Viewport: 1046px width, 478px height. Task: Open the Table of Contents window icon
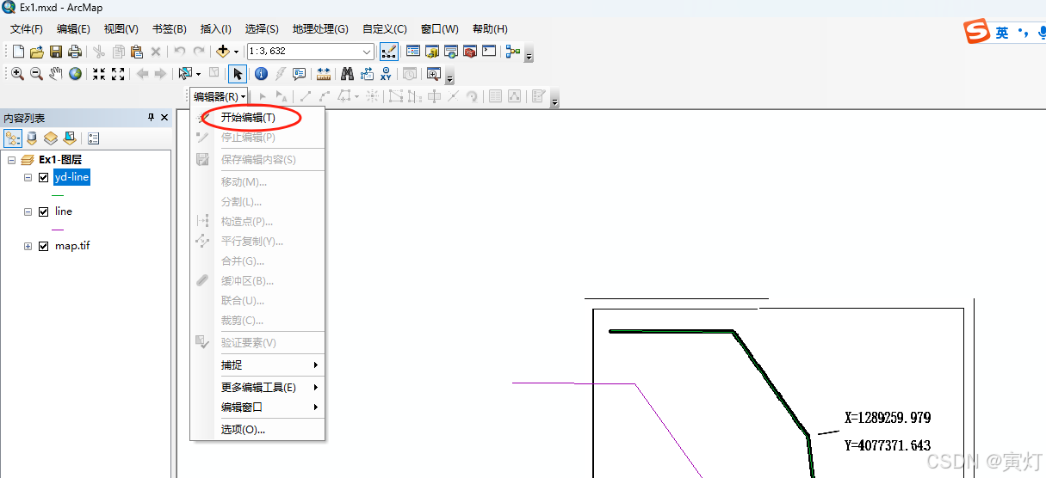[x=413, y=52]
